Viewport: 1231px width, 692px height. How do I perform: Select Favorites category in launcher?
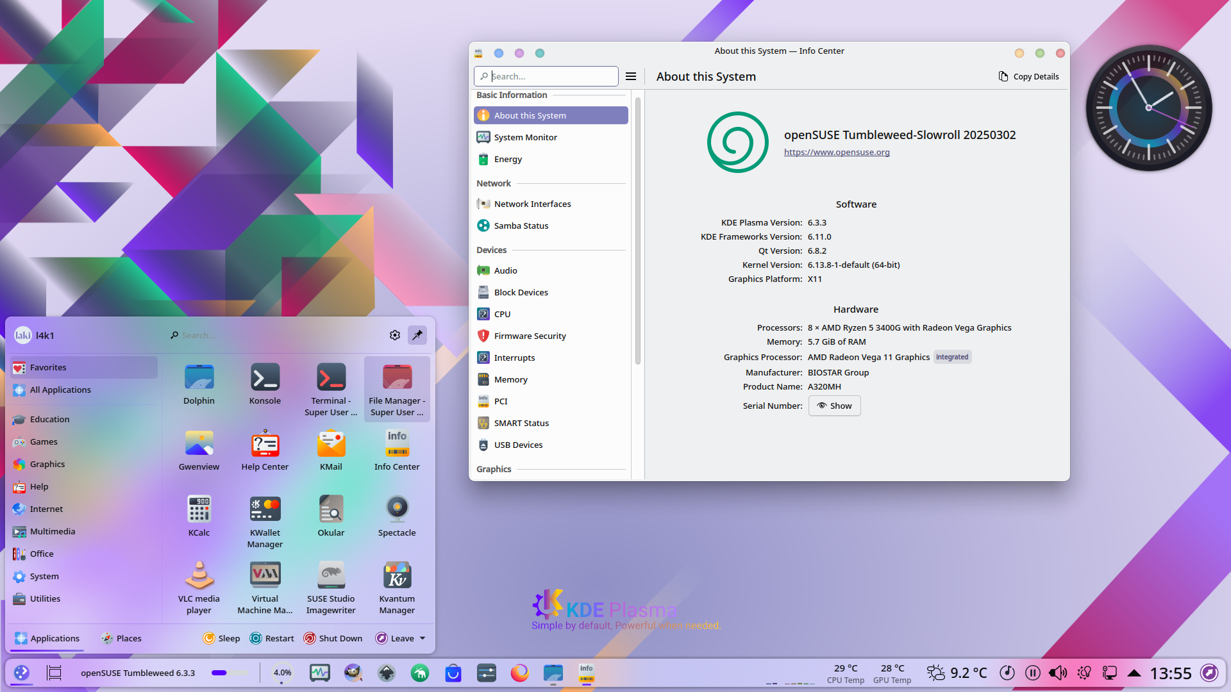coord(83,367)
